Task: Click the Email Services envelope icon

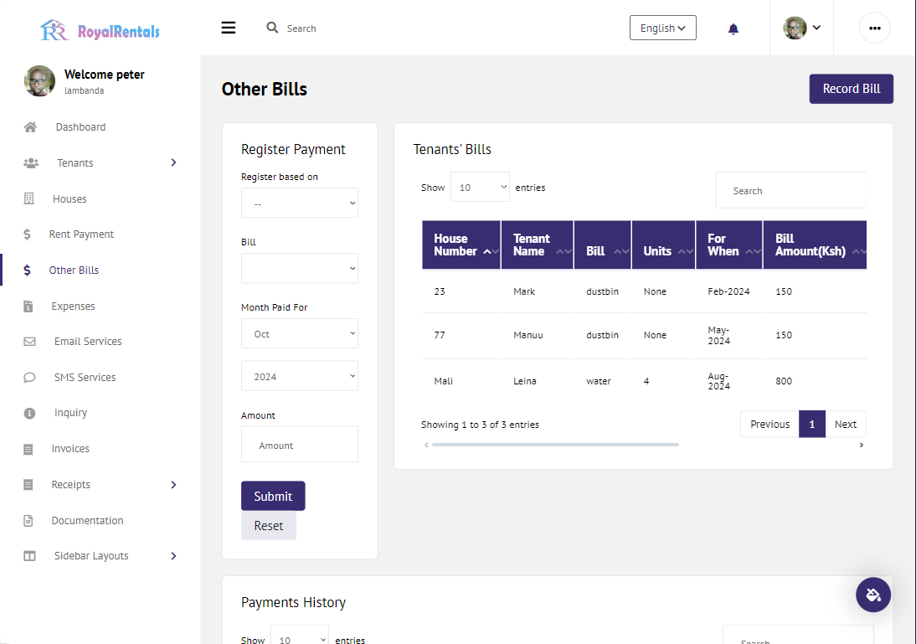Action: tap(30, 342)
